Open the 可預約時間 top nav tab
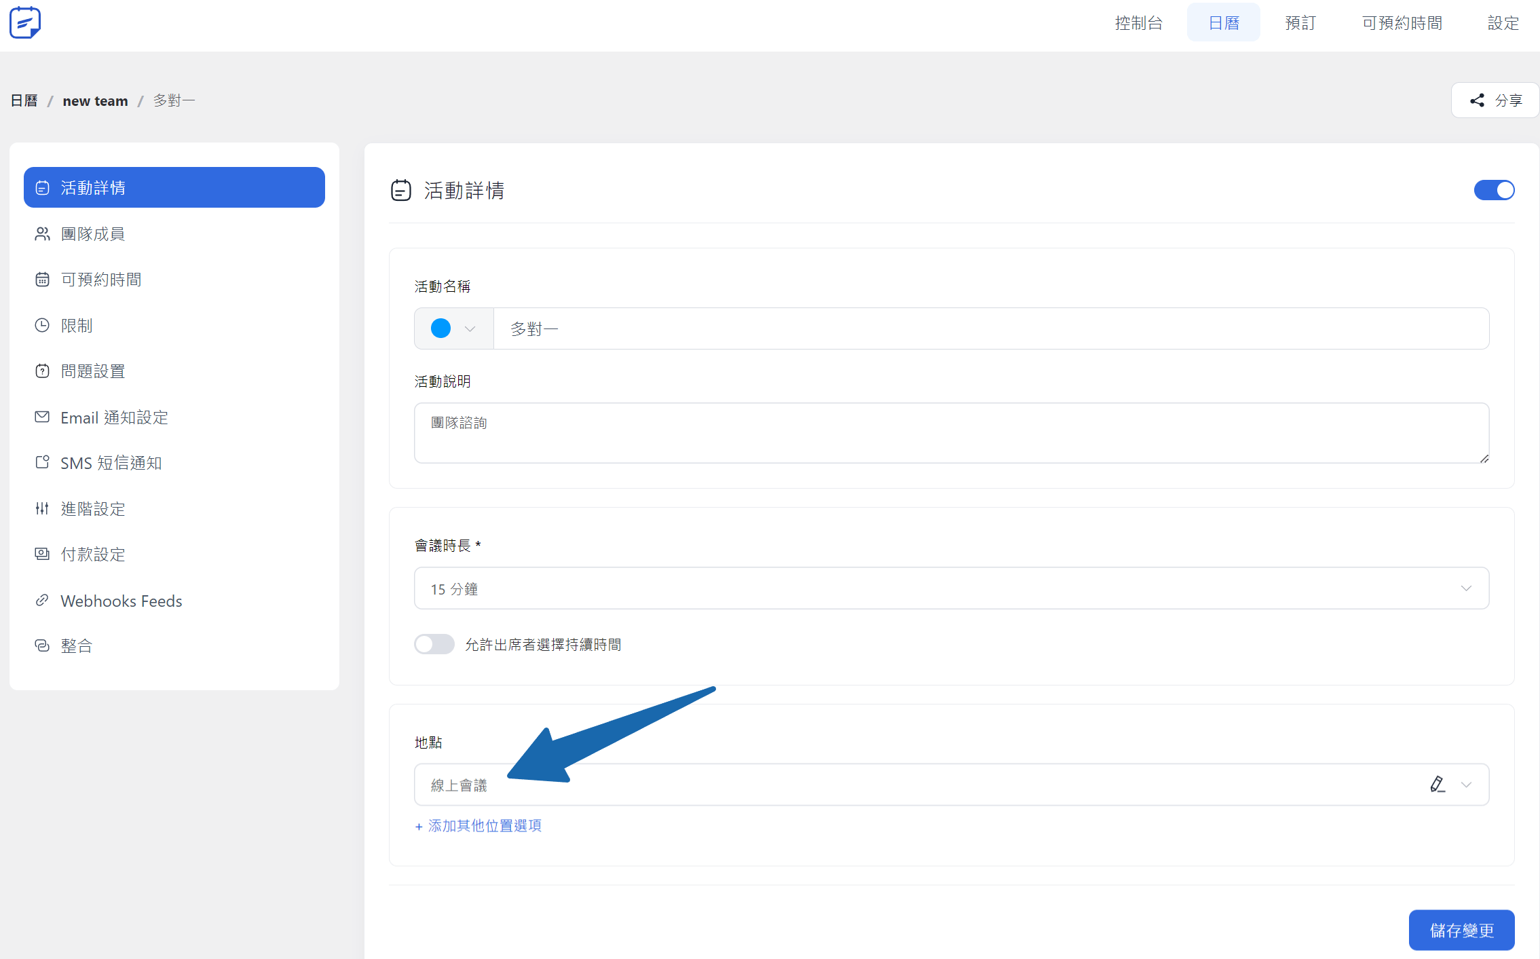The width and height of the screenshot is (1540, 959). (1402, 23)
